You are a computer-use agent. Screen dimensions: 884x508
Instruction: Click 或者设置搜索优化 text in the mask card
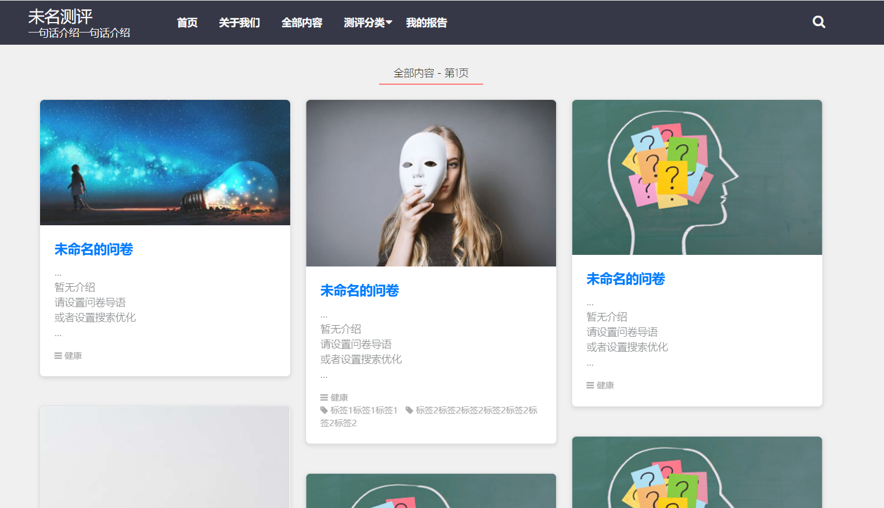click(x=361, y=359)
